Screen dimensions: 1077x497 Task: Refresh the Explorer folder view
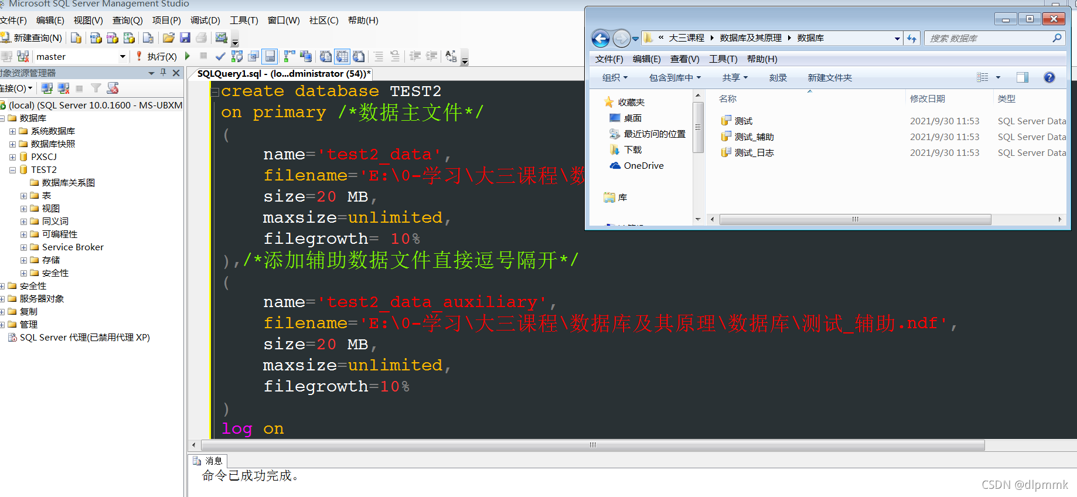pos(912,39)
